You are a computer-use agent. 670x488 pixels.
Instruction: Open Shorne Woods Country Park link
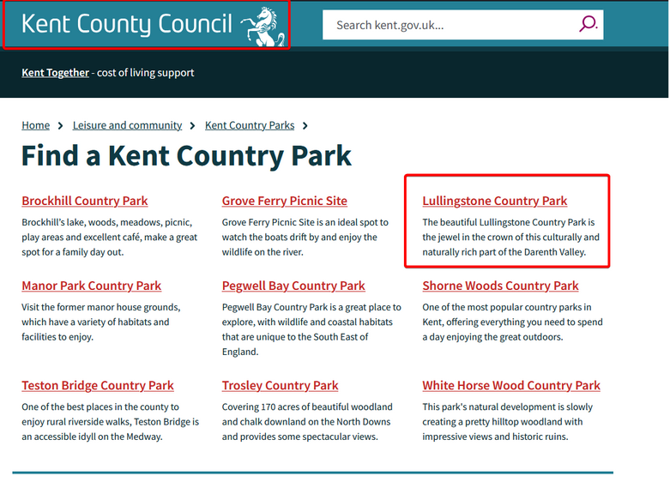click(x=500, y=286)
